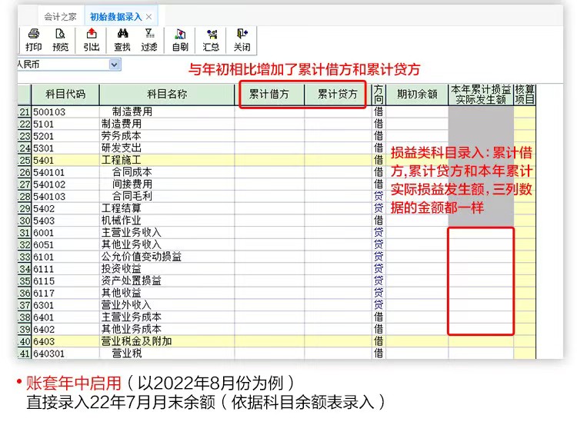Click the 自刷 (Refresh) toolbar icon
The height and width of the screenshot is (445, 577).
click(x=180, y=39)
